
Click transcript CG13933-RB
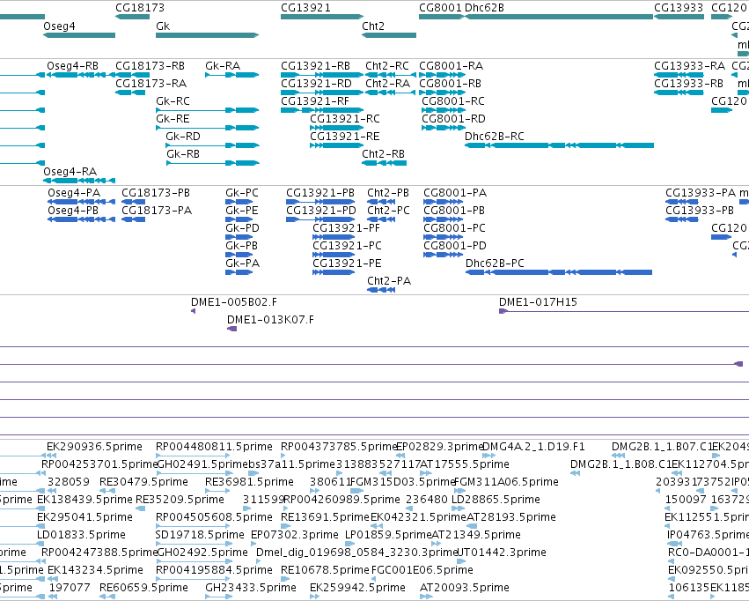pyautogui.click(x=688, y=83)
